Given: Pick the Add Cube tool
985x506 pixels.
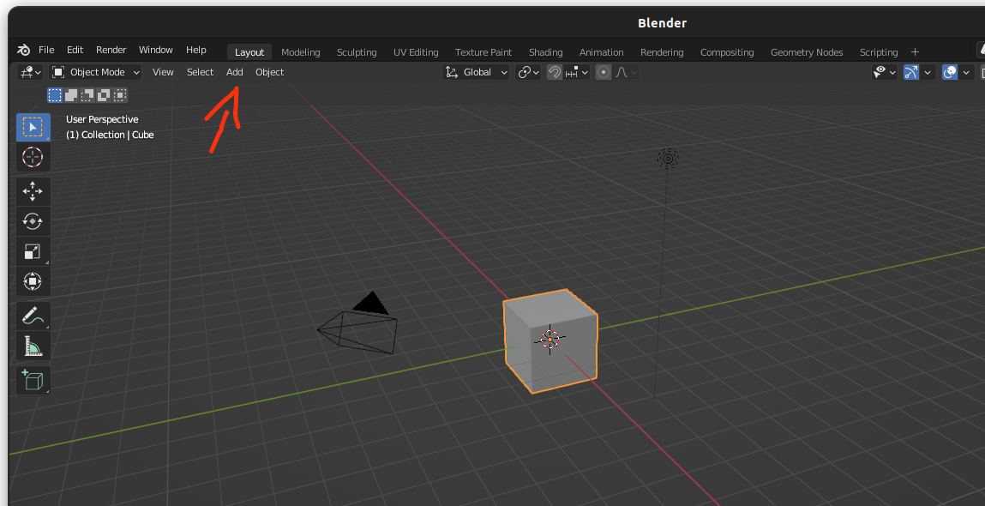Looking at the screenshot, I should [33, 380].
